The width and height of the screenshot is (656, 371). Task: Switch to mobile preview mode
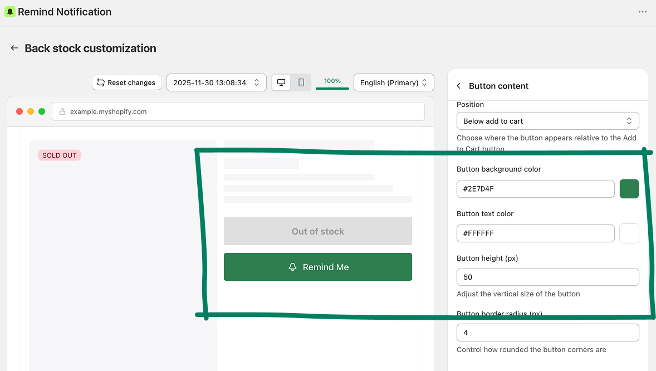[301, 82]
